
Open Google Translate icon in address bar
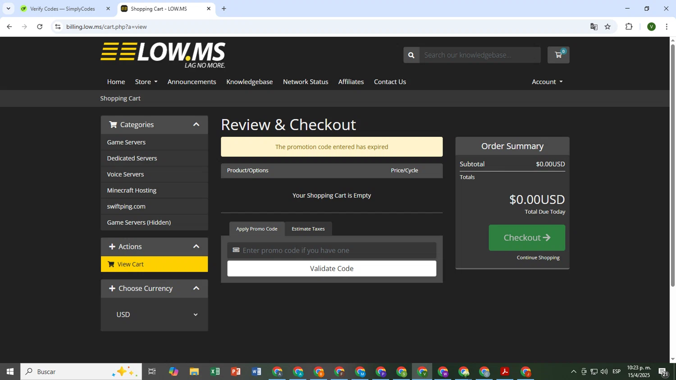tap(594, 27)
